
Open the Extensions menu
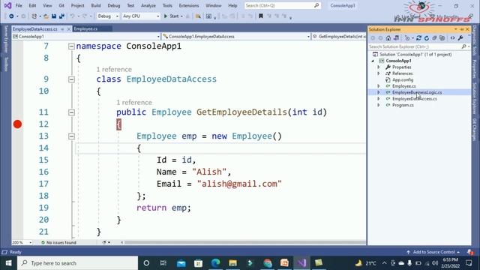(188, 5)
